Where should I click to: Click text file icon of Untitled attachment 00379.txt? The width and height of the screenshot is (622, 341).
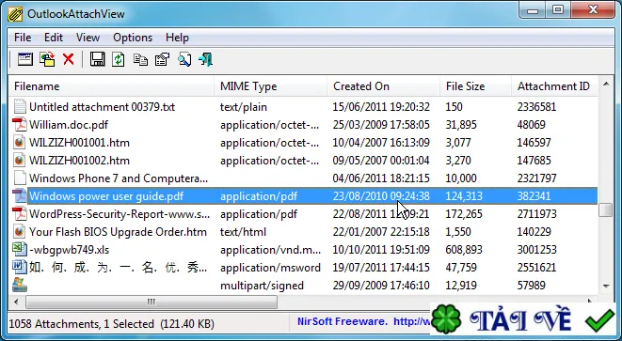20,107
